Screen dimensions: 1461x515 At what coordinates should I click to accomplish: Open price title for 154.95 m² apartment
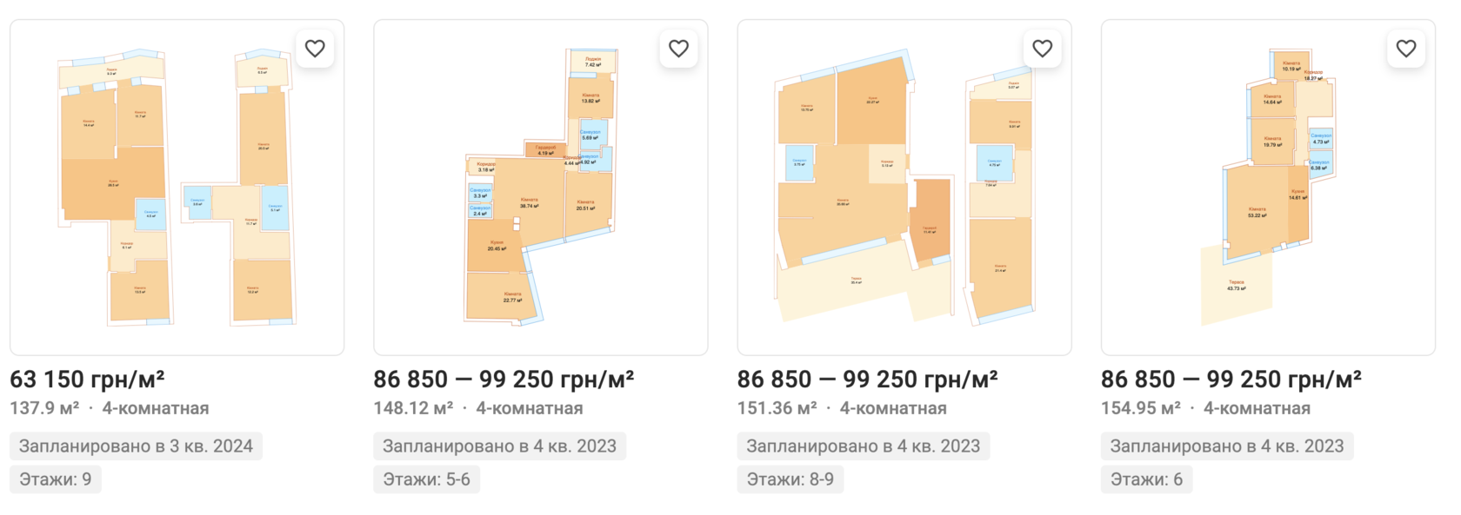point(1231,380)
